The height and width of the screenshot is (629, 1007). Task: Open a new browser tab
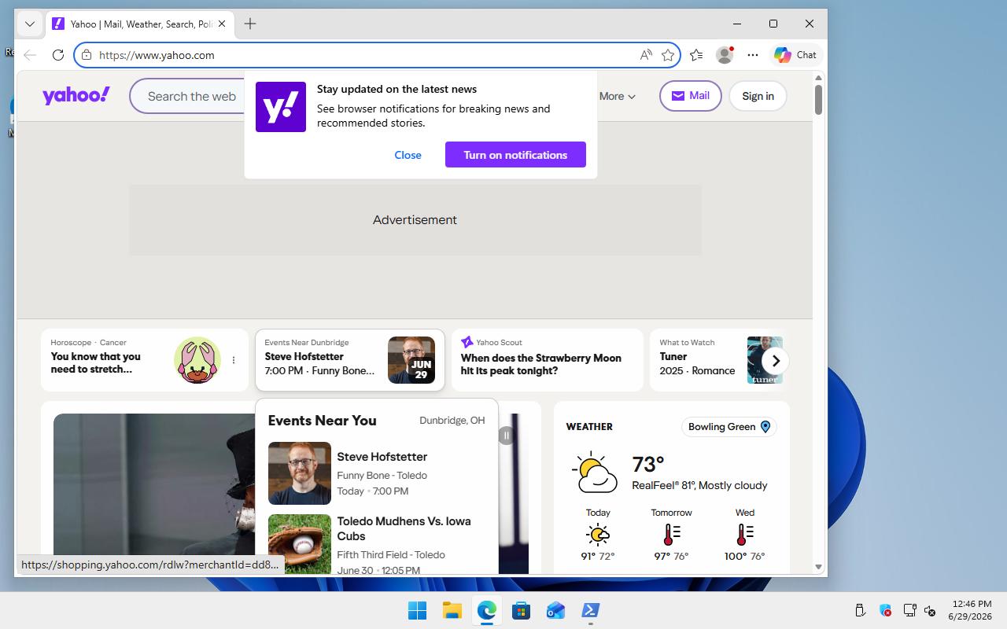pyautogui.click(x=250, y=24)
